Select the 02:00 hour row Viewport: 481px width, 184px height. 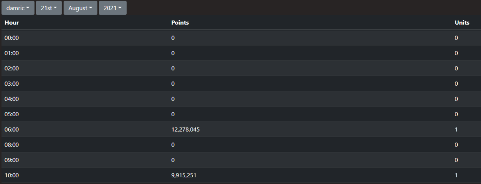point(12,68)
